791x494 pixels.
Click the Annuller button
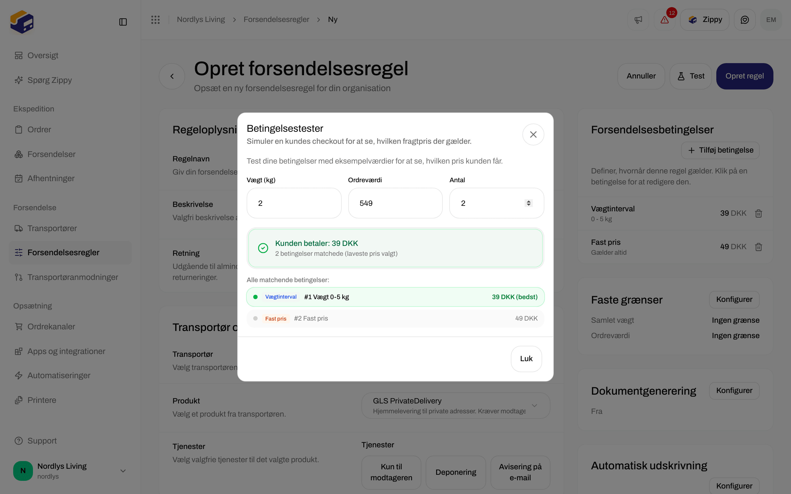click(641, 76)
